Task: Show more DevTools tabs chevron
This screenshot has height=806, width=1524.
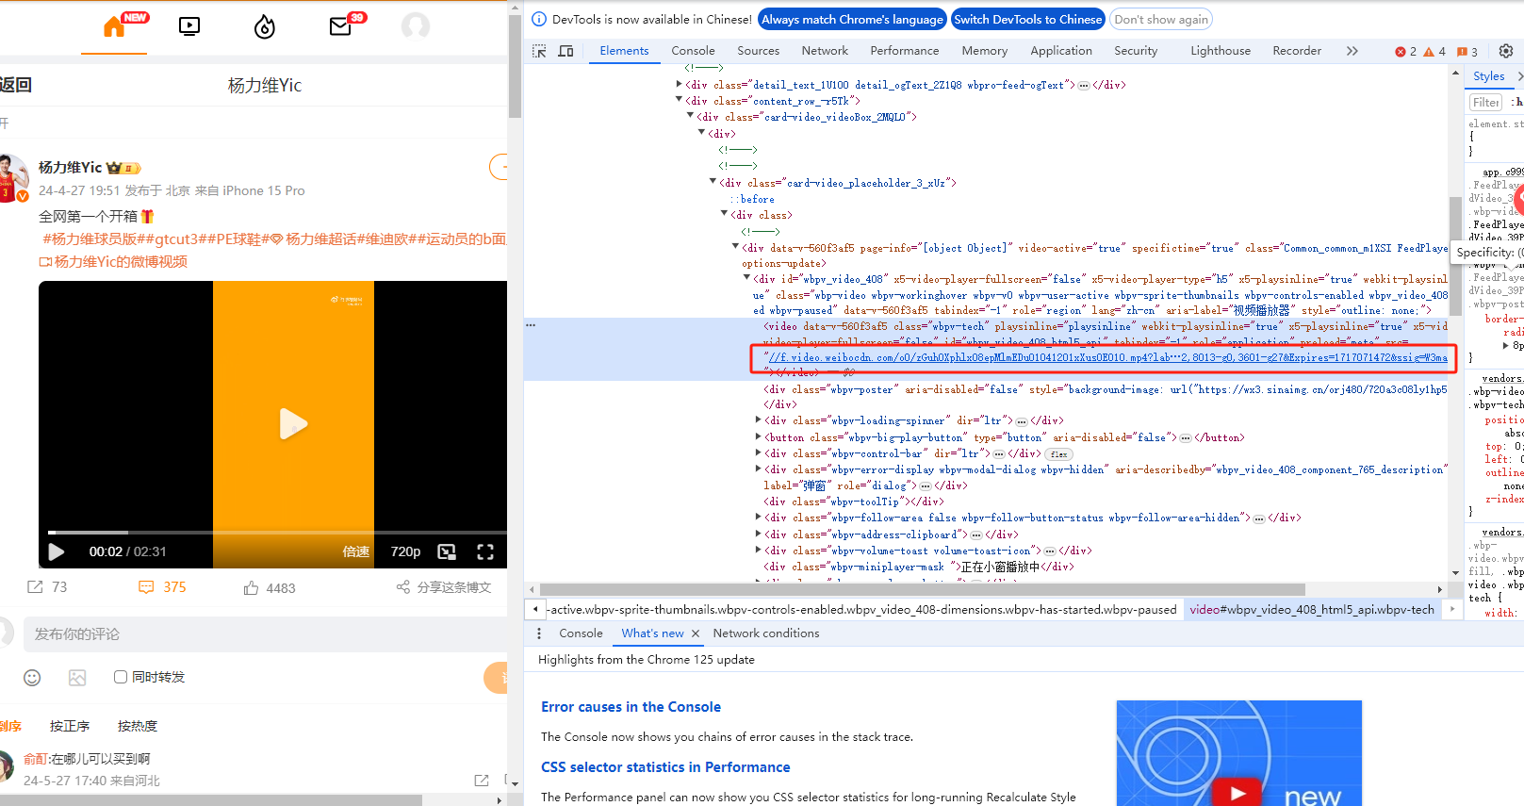Action: pos(1352,51)
